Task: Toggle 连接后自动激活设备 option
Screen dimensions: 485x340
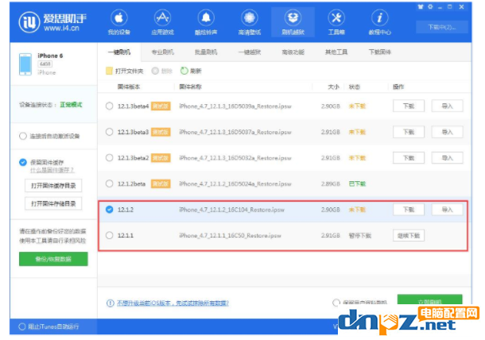Action: 22,136
